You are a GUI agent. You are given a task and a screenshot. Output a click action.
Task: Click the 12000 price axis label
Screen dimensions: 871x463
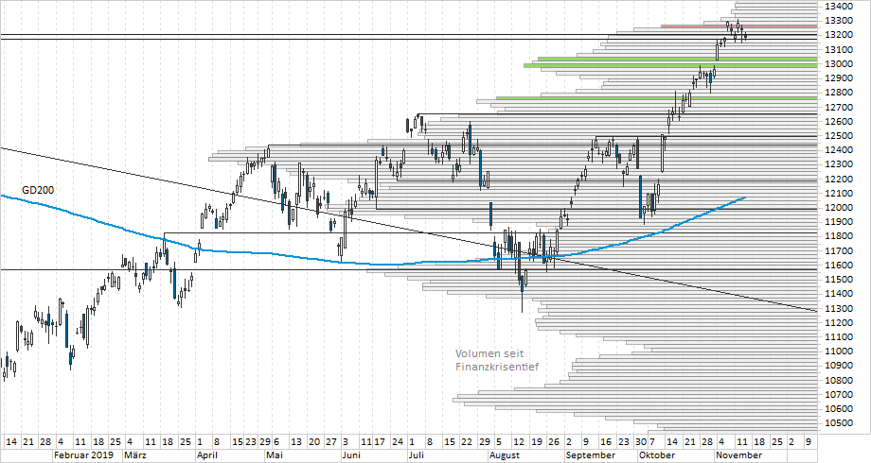[x=841, y=208]
